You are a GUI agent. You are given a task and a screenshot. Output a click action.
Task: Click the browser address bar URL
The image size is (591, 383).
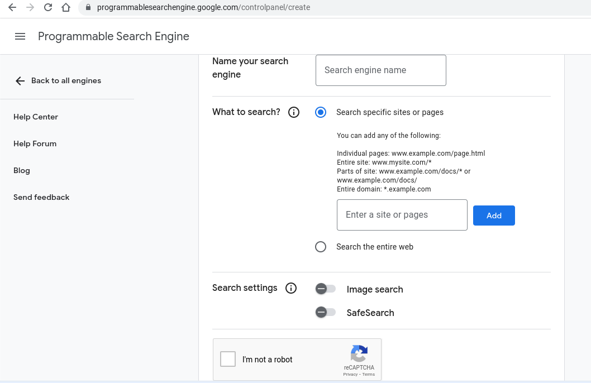point(203,7)
